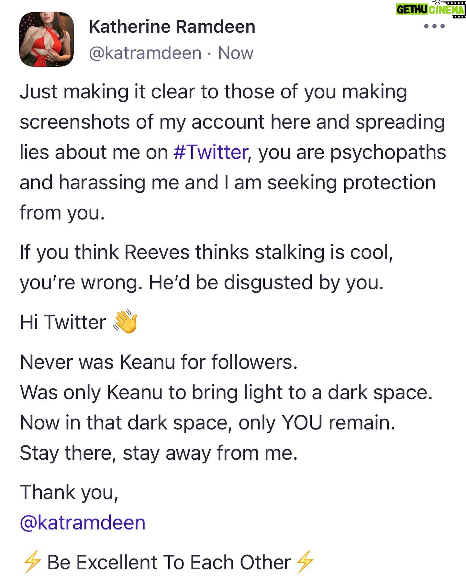Click the 'Be Excellent To Each Other' text
Viewport: 466px width, 582px height.
pyautogui.click(x=169, y=562)
